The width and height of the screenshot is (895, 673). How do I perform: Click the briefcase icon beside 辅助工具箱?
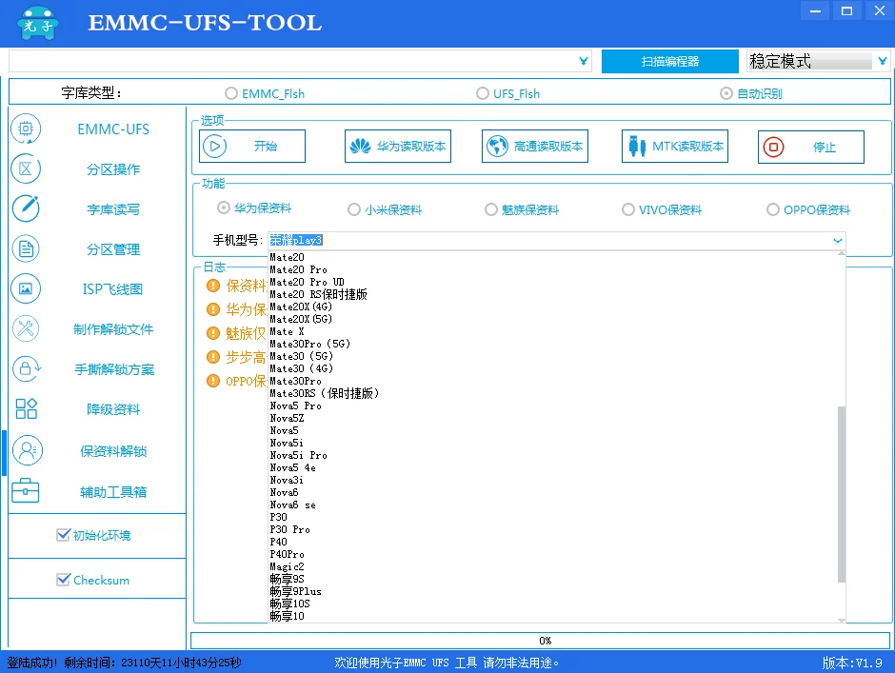click(25, 491)
